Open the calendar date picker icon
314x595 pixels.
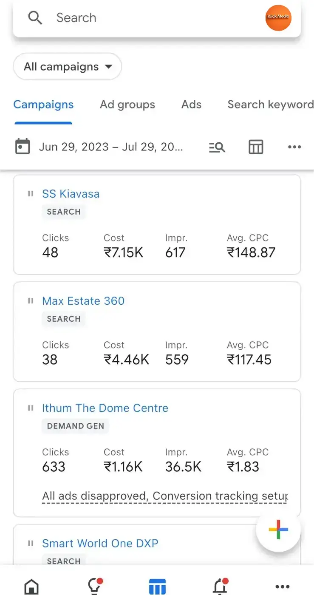[23, 147]
